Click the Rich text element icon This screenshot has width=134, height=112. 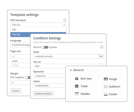pyautogui.click(x=77, y=79)
